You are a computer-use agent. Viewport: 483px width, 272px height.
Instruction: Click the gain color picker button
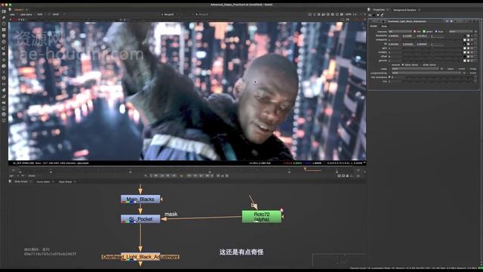465,48
